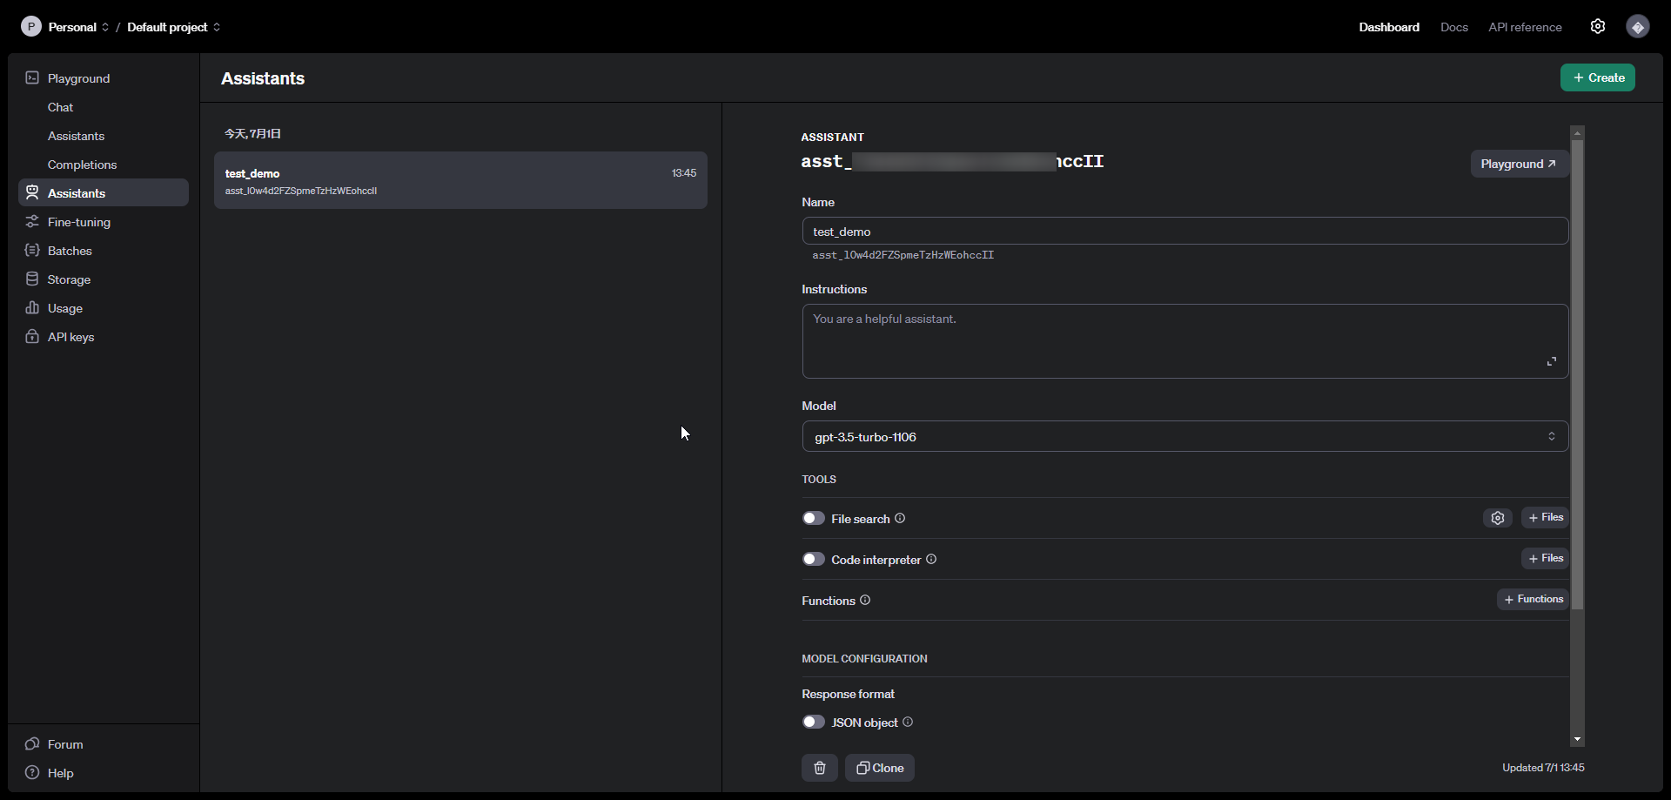This screenshot has width=1671, height=800.
Task: Open the API reference page
Action: (x=1525, y=27)
